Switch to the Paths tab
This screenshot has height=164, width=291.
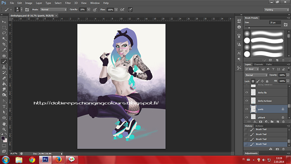(x=269, y=65)
